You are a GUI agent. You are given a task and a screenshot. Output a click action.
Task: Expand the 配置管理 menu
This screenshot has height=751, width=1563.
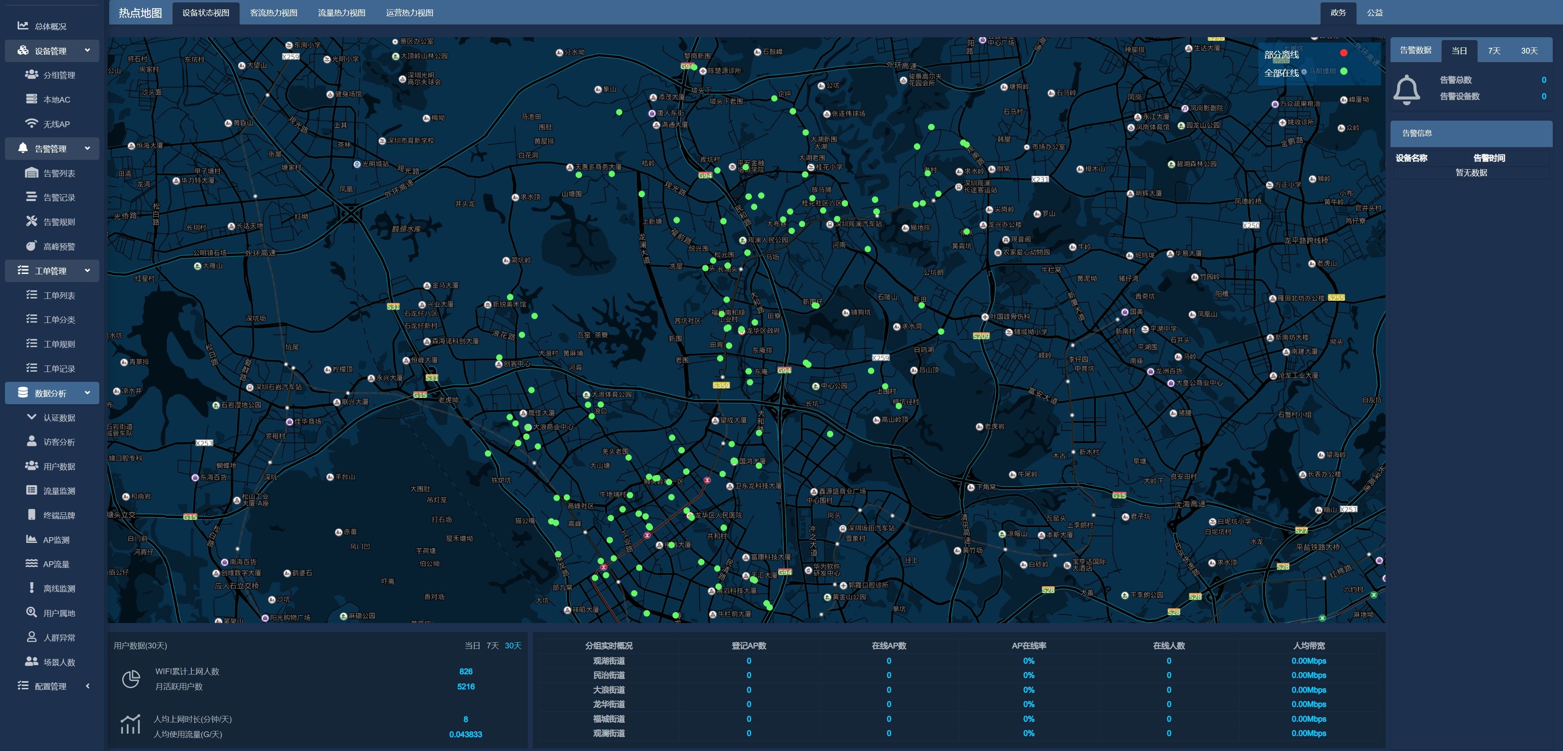click(x=87, y=686)
